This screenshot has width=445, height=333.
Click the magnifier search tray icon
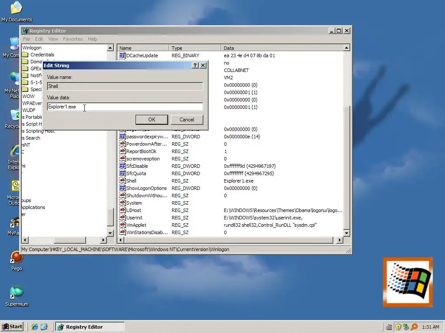click(414, 327)
